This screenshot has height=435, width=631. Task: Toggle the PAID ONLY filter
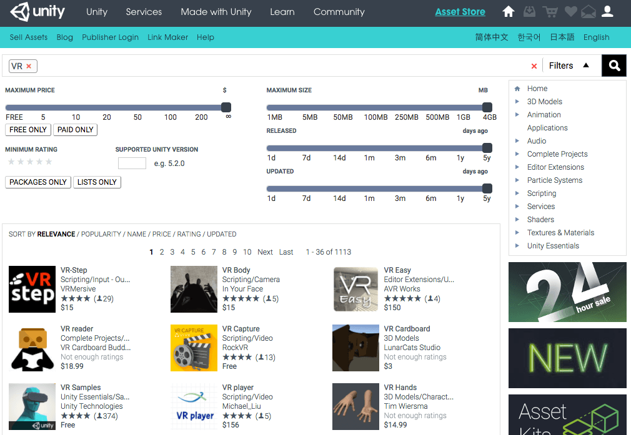(76, 130)
